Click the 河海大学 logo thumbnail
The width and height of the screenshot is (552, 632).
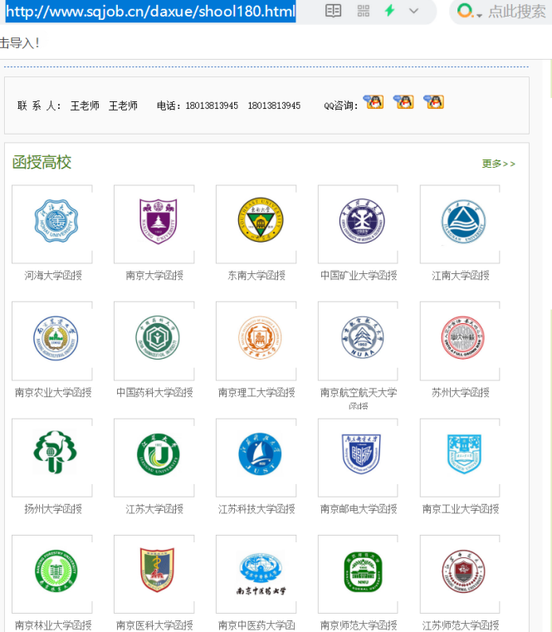pos(52,223)
